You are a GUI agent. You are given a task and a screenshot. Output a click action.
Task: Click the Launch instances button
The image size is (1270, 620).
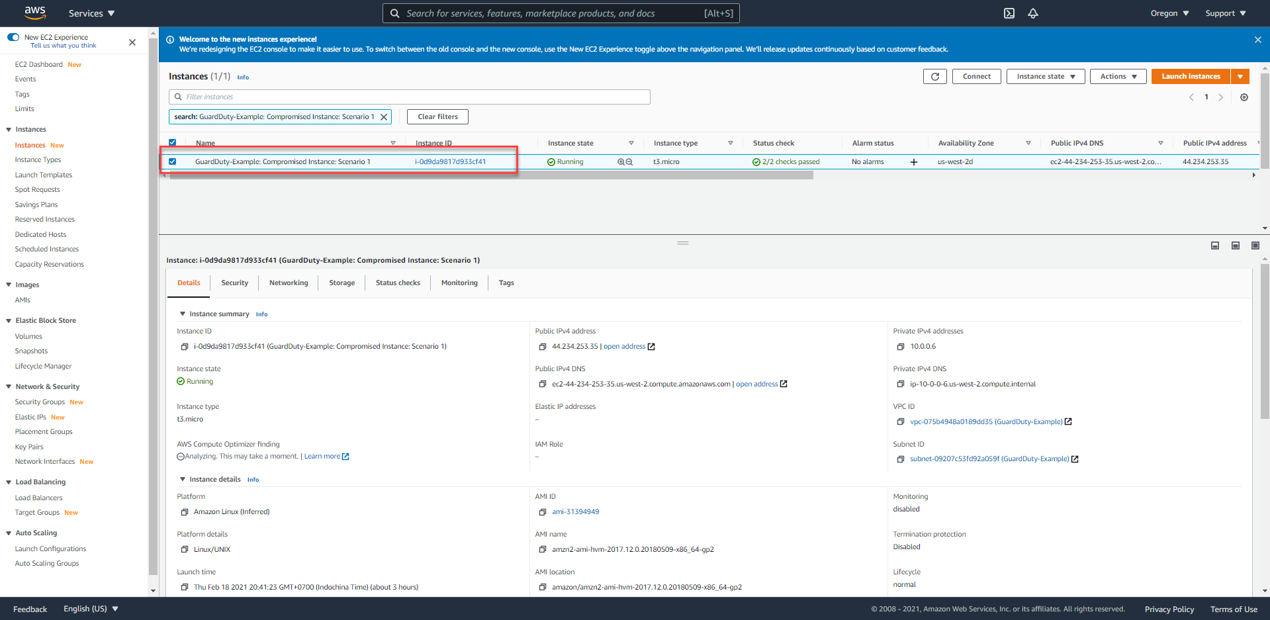[x=1191, y=77]
